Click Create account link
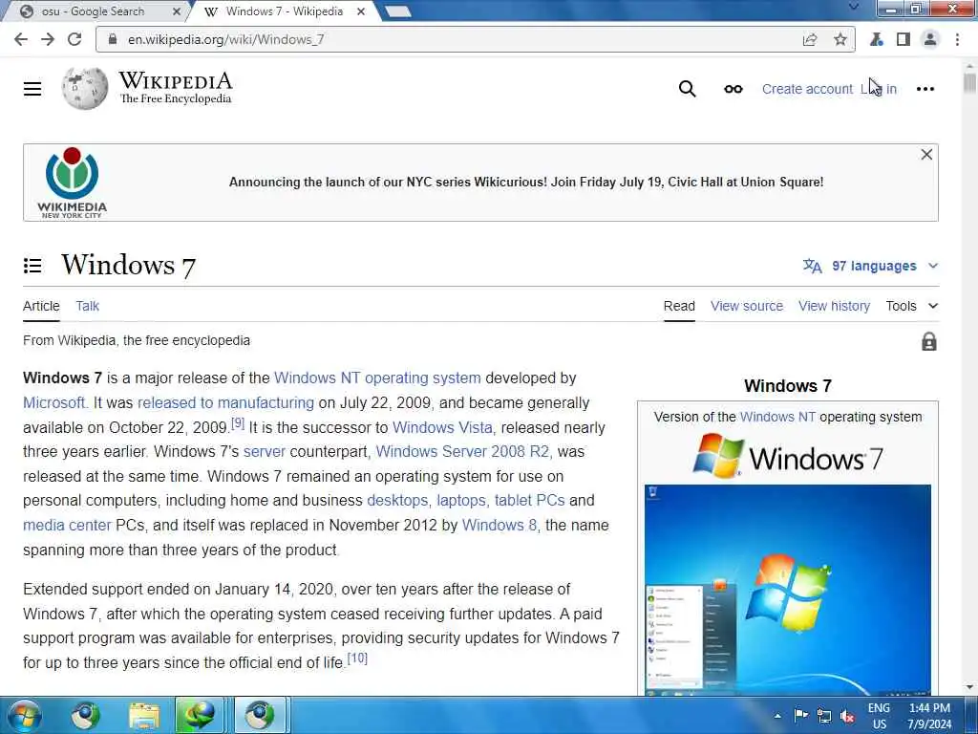Viewport: 978px width, 734px height. (807, 89)
